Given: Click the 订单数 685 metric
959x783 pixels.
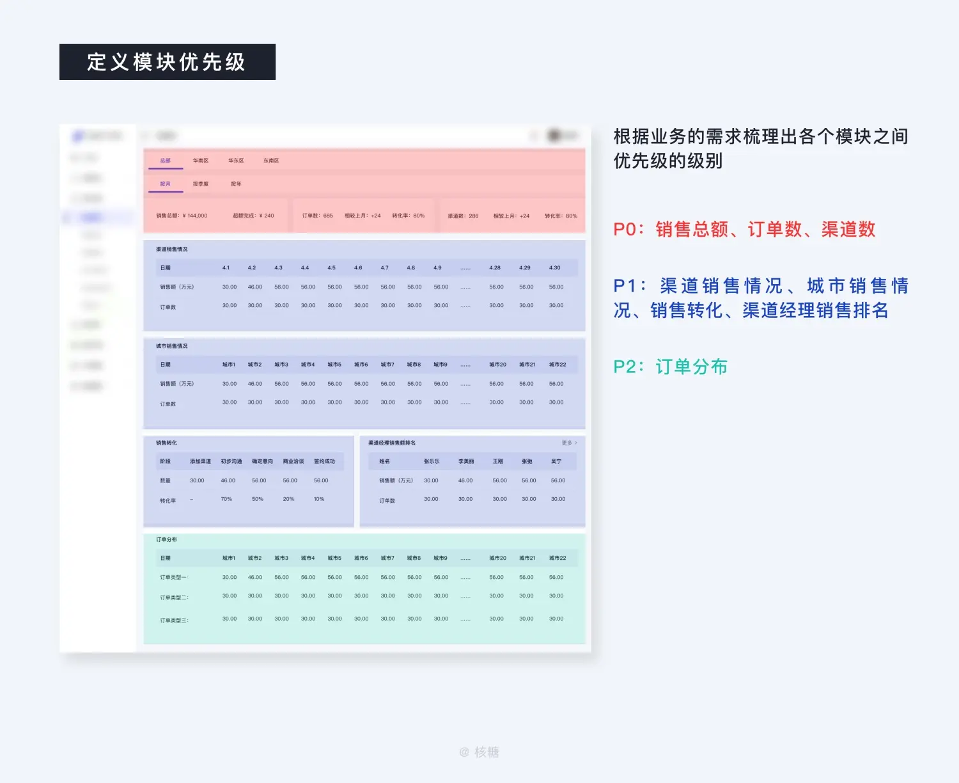Looking at the screenshot, I should point(318,216).
